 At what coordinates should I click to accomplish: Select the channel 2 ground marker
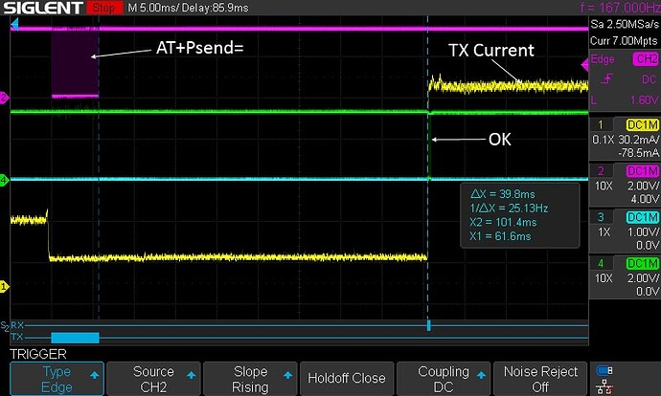(x=4, y=98)
